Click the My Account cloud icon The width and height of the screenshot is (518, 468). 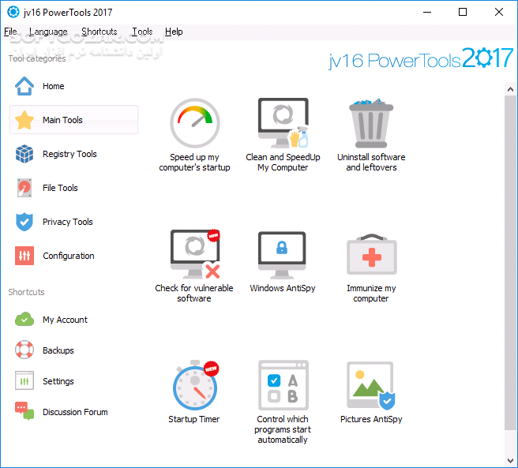(x=24, y=320)
